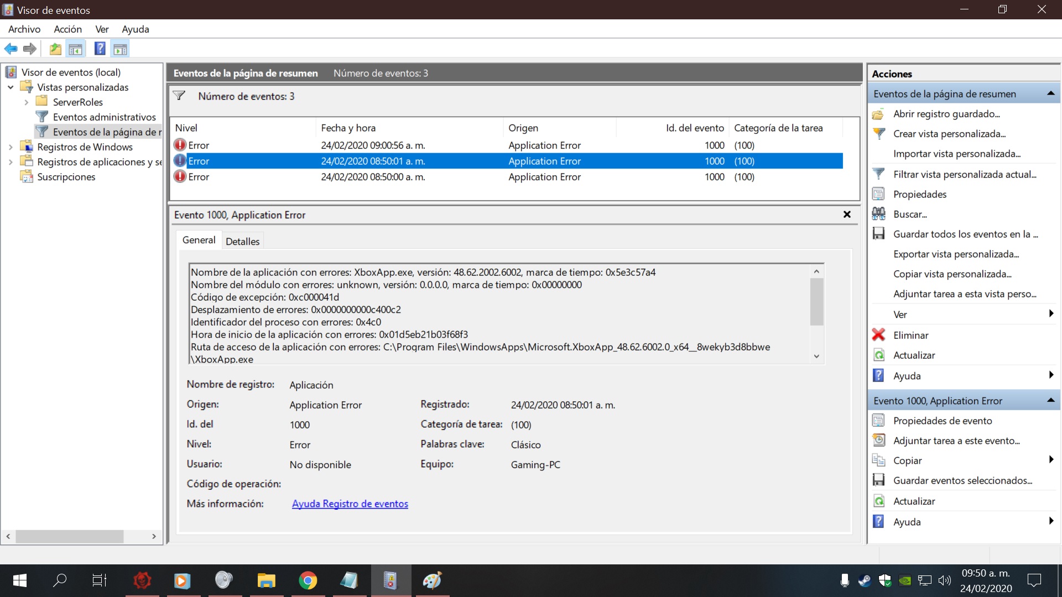This screenshot has width=1062, height=597.
Task: Open Ayuda Registro de eventos link
Action: tap(350, 504)
